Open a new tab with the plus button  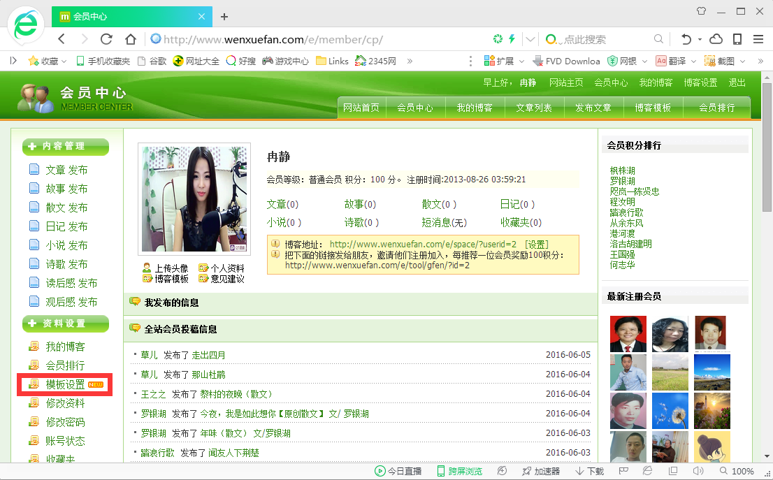click(x=224, y=16)
